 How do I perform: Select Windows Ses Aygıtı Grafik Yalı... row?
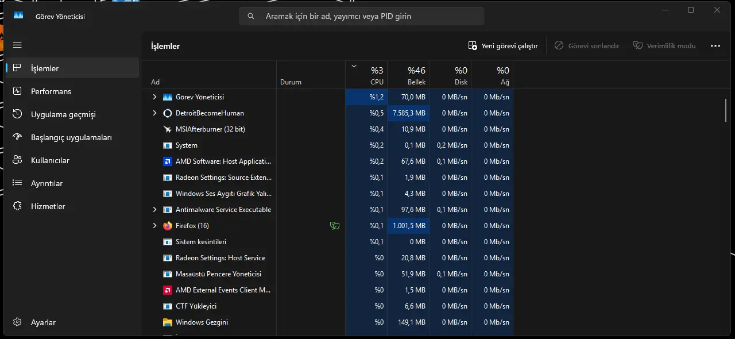(328, 194)
